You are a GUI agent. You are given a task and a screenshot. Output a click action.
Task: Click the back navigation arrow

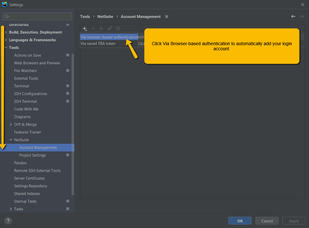[293, 17]
